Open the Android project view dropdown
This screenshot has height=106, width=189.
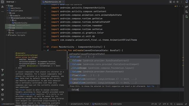(11, 2)
